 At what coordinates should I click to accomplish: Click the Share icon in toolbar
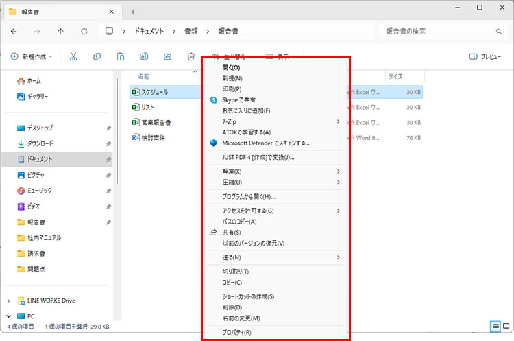click(x=167, y=56)
